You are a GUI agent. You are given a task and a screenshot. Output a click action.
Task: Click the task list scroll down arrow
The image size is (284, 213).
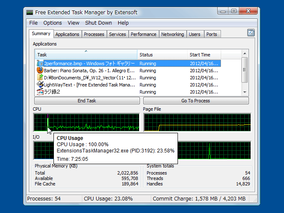(x=245, y=92)
